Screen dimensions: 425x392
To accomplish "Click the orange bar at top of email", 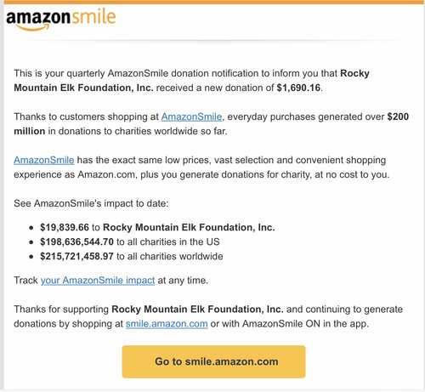I will (x=214, y=2).
